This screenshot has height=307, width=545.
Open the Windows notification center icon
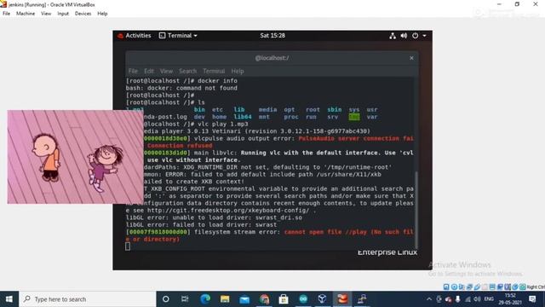[x=532, y=299]
